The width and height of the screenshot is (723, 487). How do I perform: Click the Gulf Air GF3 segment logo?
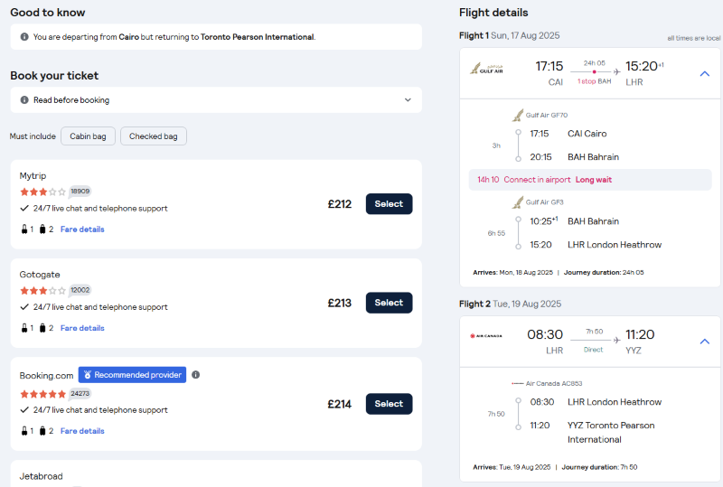tap(518, 202)
